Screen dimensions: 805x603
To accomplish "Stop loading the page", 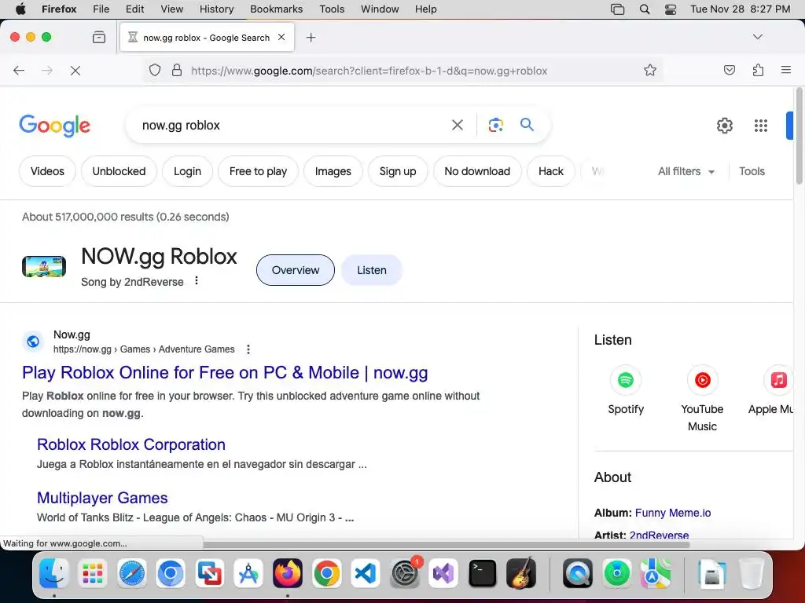I will tap(75, 70).
